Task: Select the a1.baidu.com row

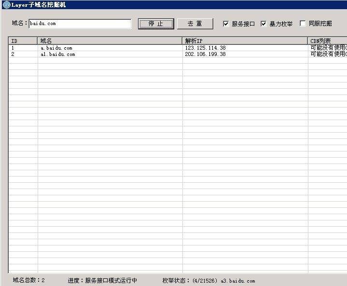Action: point(178,54)
